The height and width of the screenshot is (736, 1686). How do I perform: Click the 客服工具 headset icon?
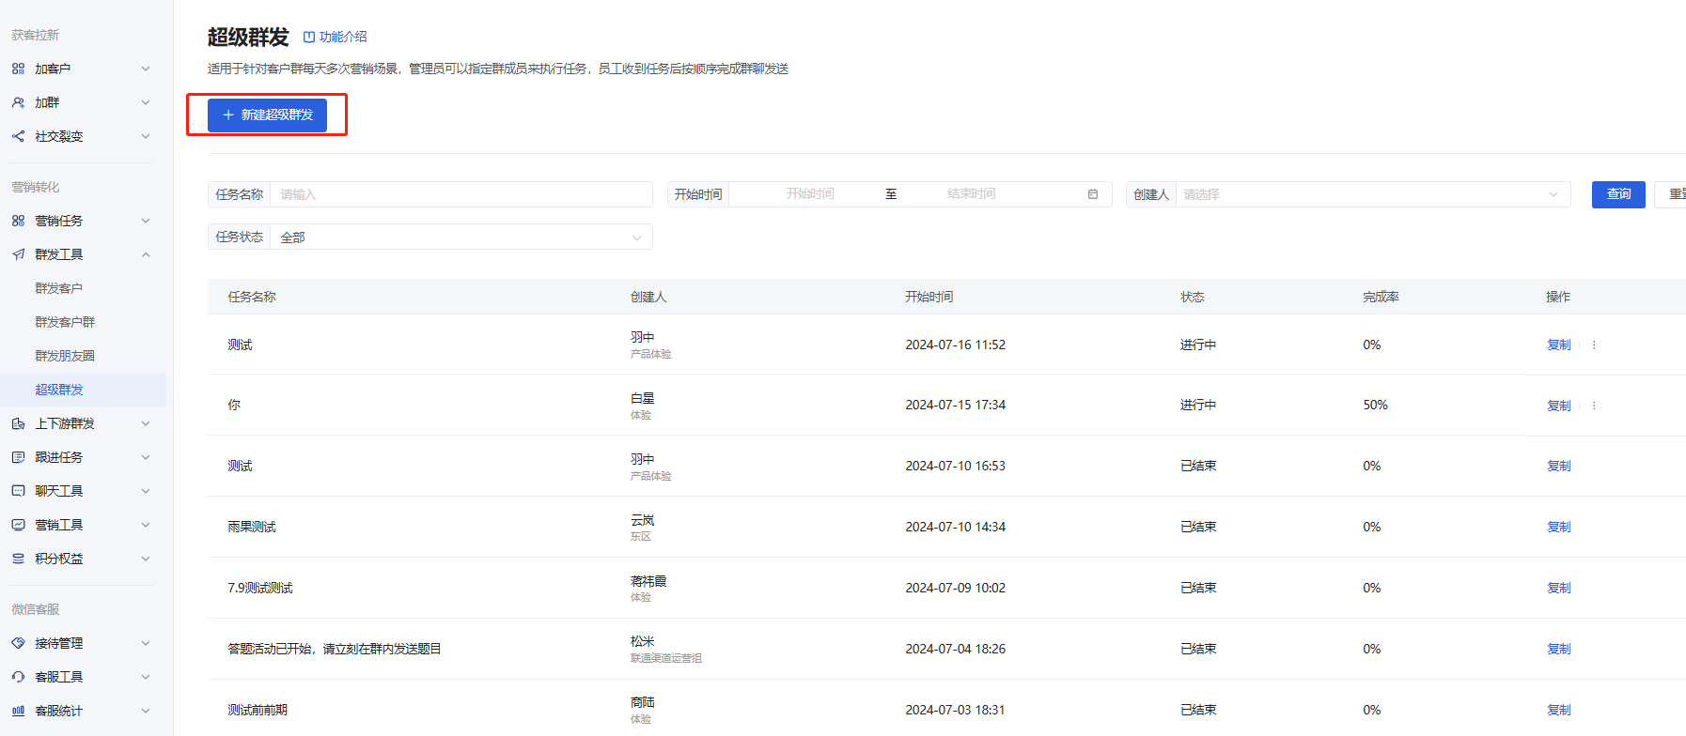pyautogui.click(x=18, y=677)
